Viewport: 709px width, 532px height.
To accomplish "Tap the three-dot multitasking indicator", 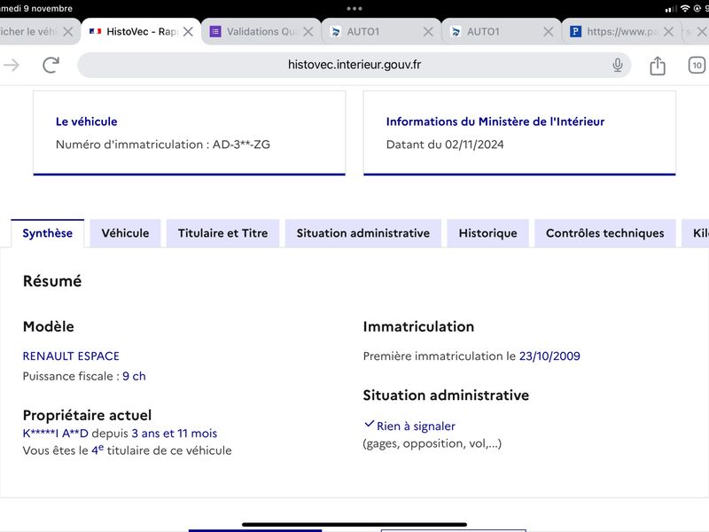I will tap(354, 9).
